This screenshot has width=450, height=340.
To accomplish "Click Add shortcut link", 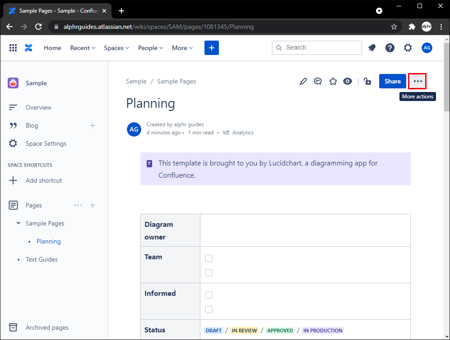I will [44, 181].
